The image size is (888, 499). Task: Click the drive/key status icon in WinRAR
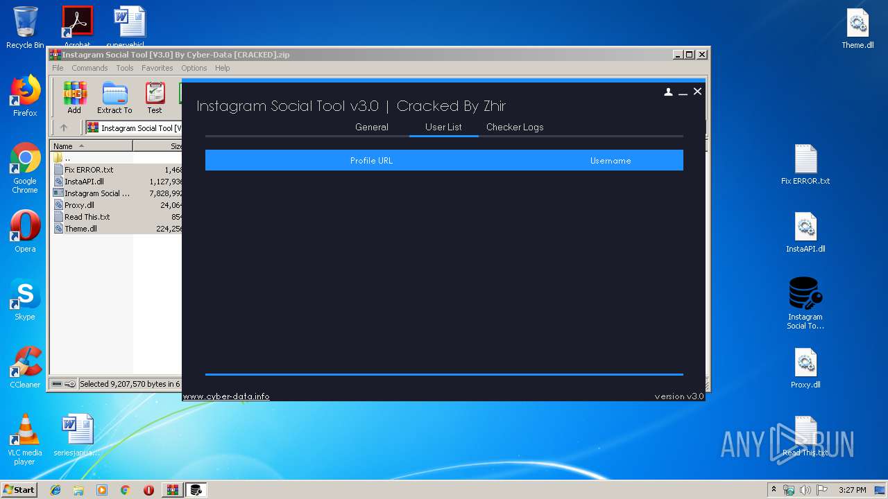(x=63, y=384)
